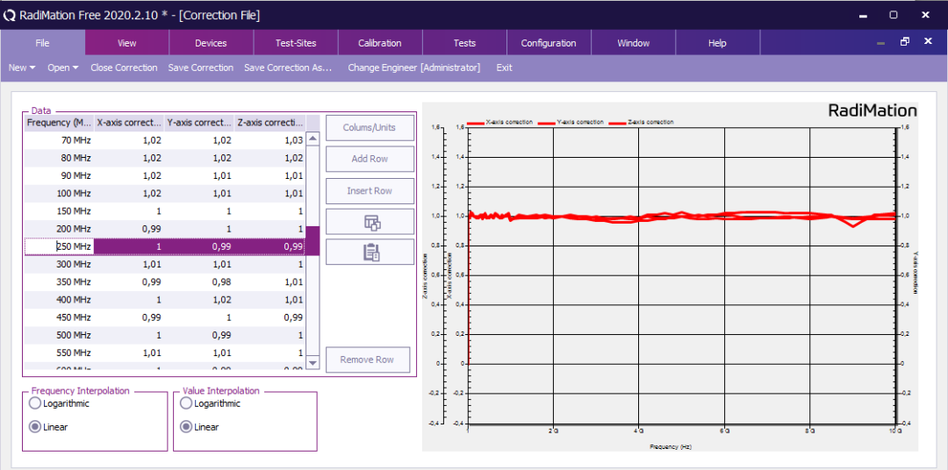Open the Test-Sites menu tab

(296, 43)
